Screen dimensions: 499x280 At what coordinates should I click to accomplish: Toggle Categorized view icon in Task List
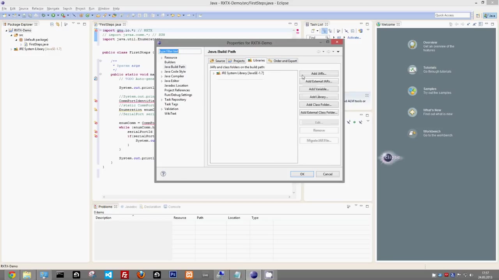click(x=324, y=31)
